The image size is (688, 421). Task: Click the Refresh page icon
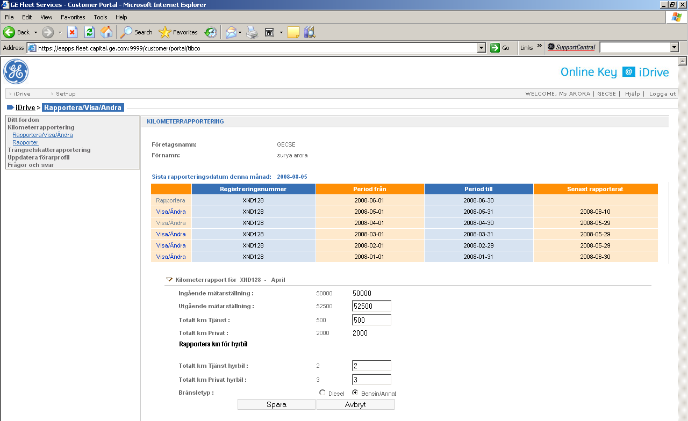90,32
